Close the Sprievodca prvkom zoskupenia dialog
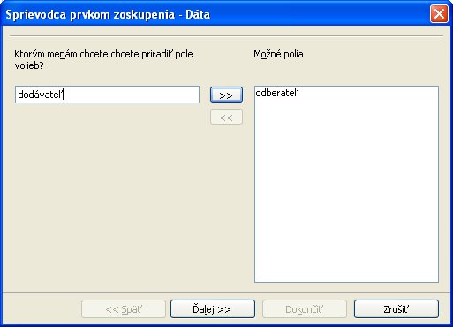The height and width of the screenshot is (327, 453). [439, 14]
